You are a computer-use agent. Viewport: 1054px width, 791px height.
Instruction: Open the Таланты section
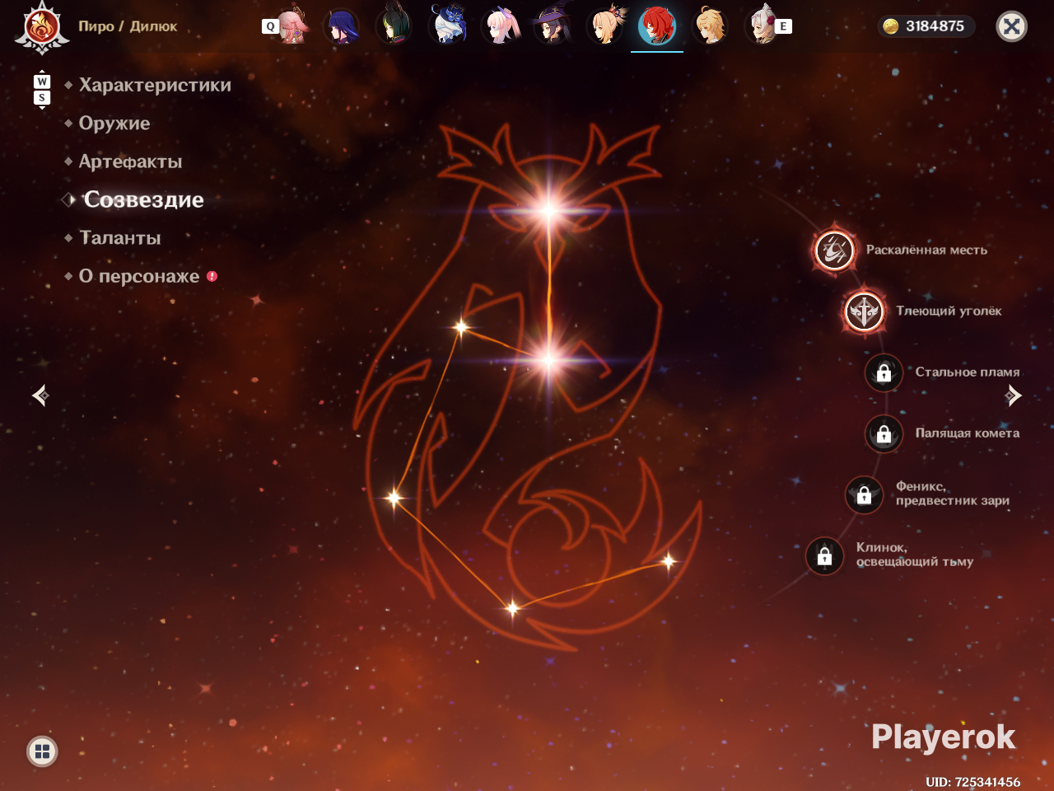pos(120,238)
